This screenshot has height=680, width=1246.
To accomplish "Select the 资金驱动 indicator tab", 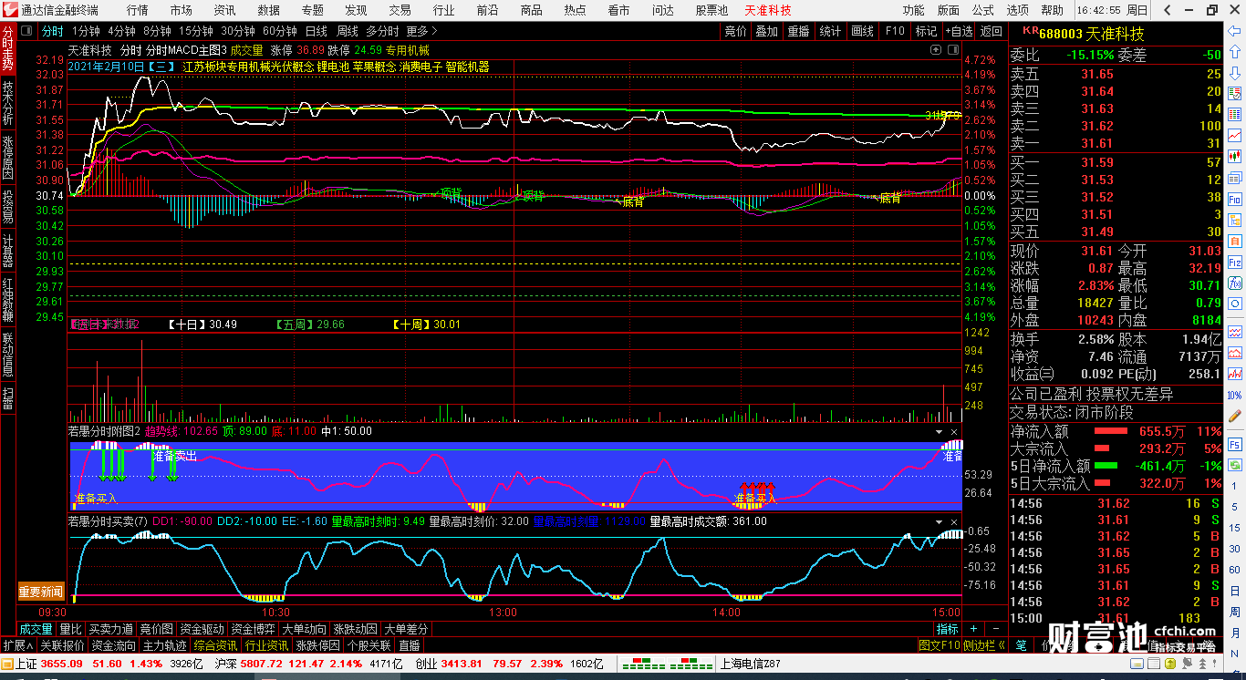I will point(202,629).
